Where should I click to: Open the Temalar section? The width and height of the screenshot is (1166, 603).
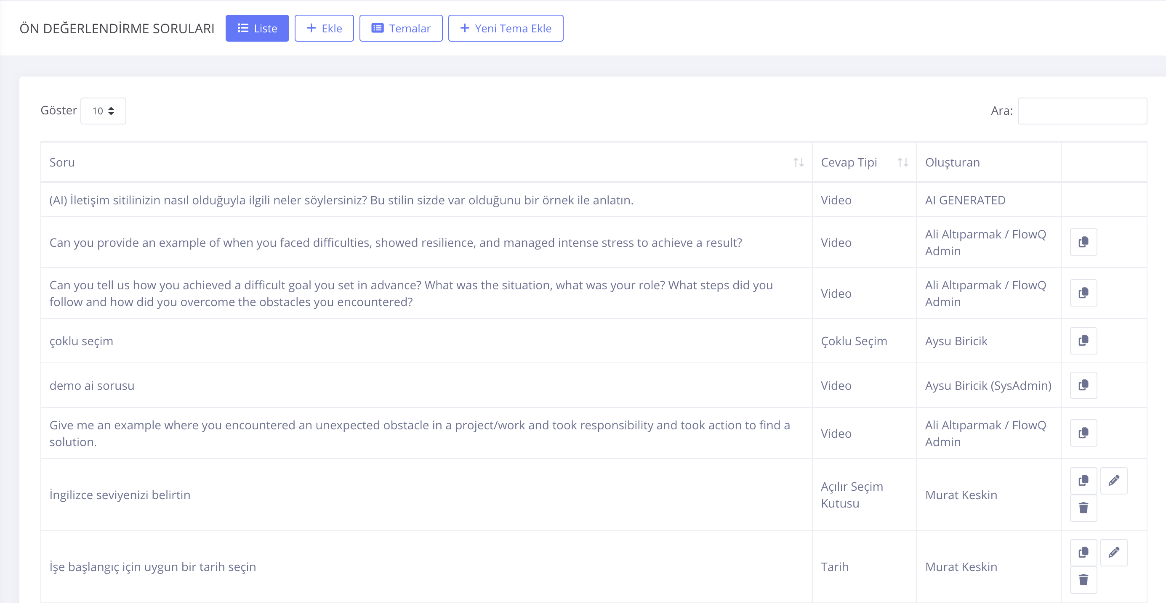click(401, 29)
